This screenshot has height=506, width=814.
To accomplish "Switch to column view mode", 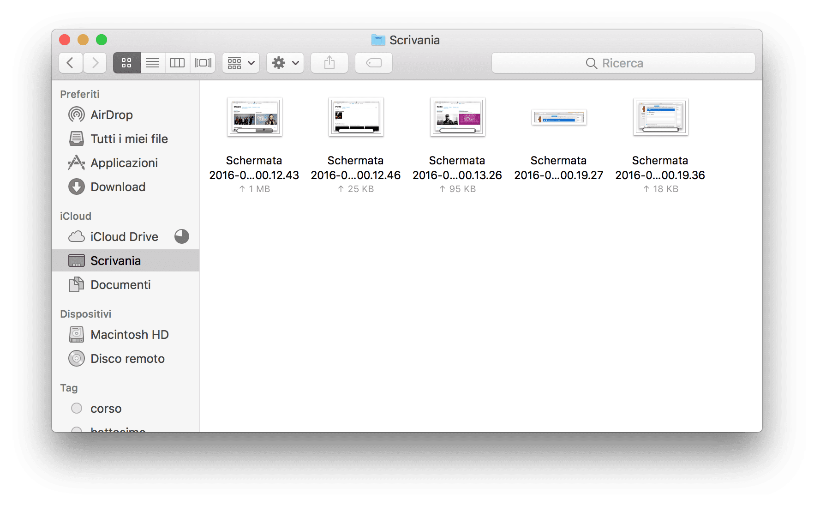I will pyautogui.click(x=177, y=63).
